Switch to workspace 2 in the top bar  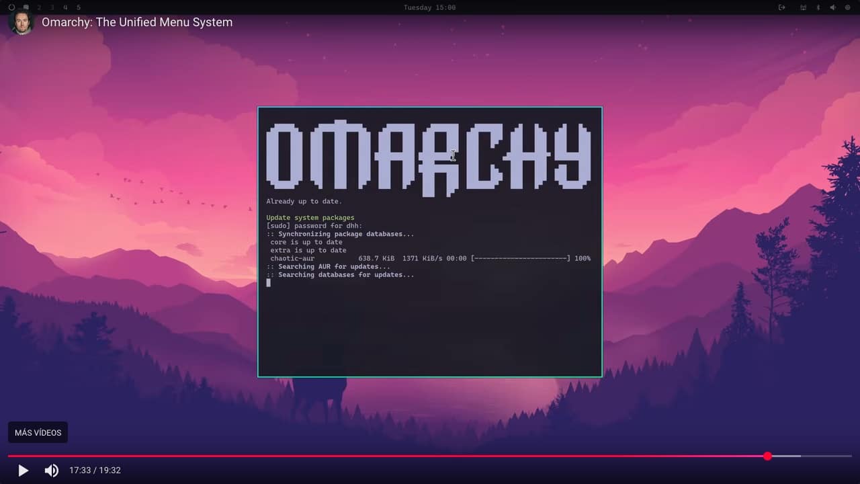40,7
